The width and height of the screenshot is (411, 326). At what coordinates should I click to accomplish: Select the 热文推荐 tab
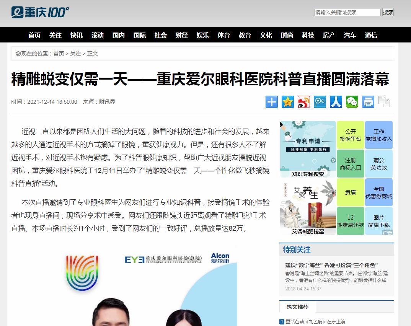[x=297, y=306]
